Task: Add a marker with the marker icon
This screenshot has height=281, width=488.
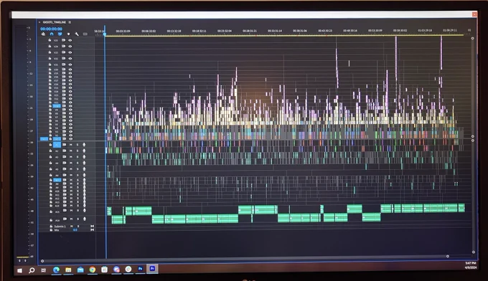Action: point(68,34)
